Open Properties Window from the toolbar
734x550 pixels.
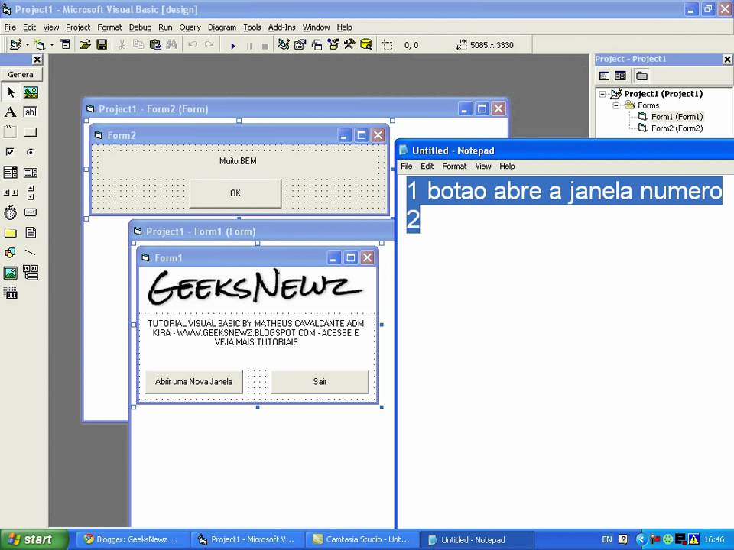[300, 45]
